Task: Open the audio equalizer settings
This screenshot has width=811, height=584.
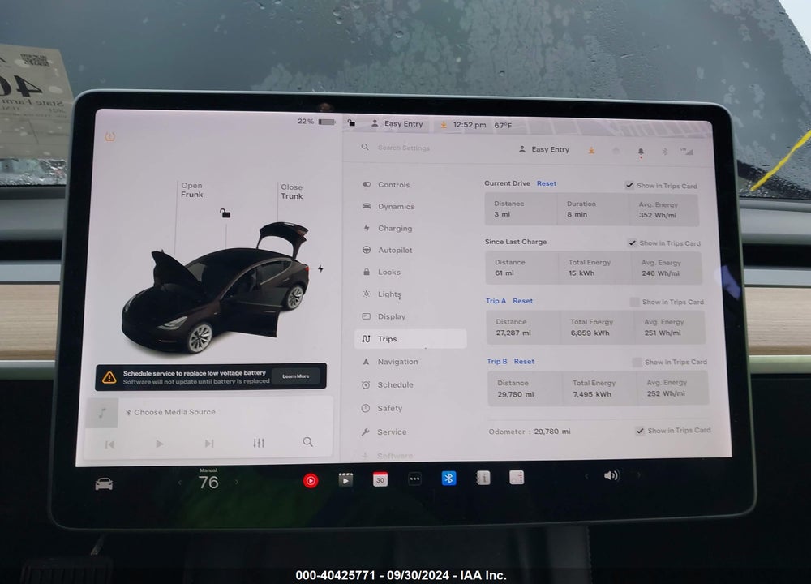Action: pos(259,443)
